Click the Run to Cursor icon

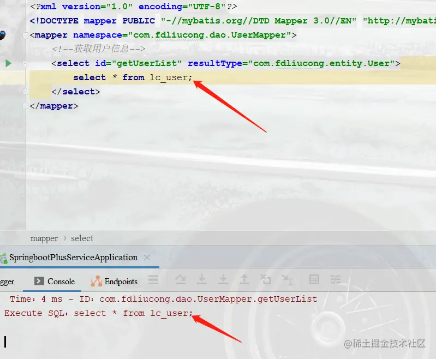(x=287, y=280)
